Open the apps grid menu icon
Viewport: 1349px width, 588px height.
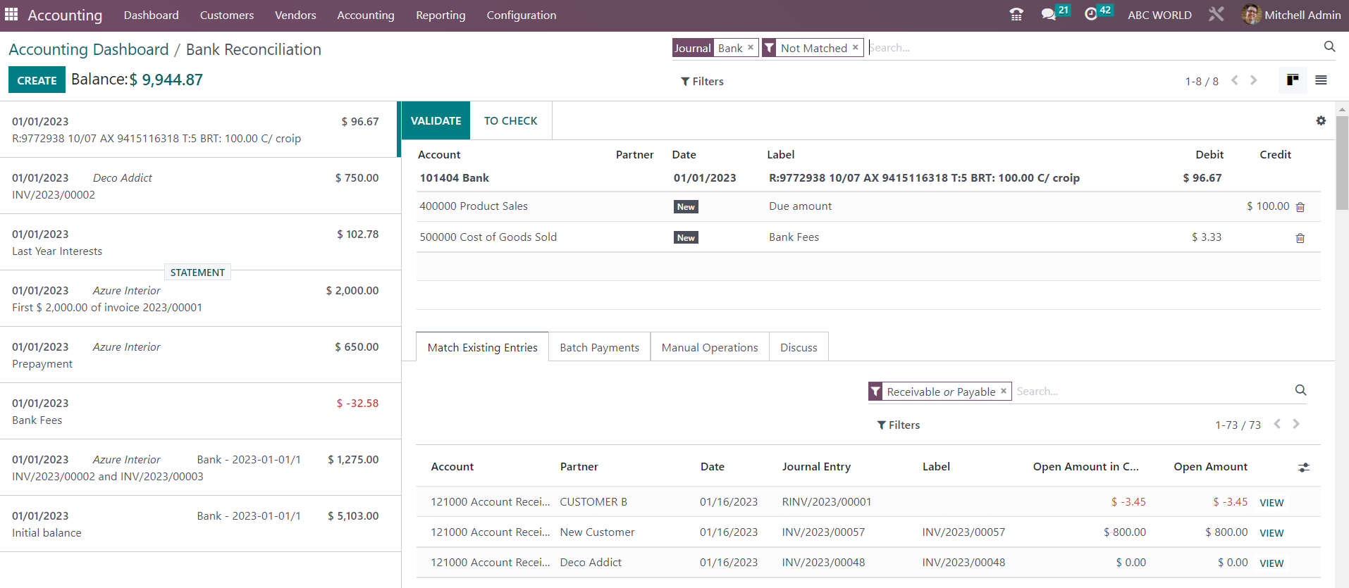11,15
